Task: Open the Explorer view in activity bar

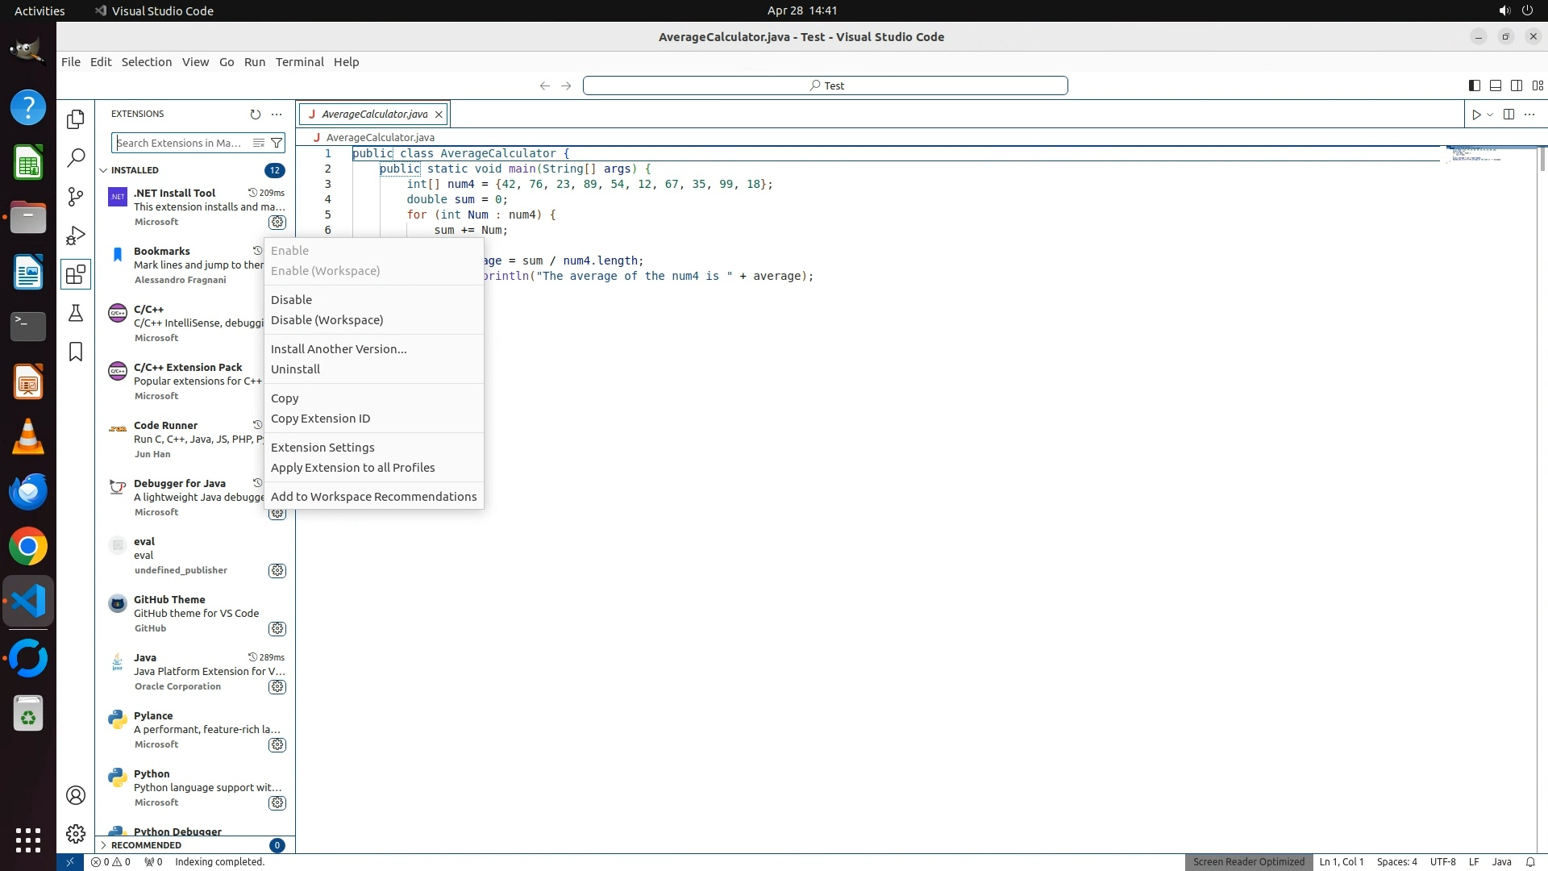Action: pos(76,119)
